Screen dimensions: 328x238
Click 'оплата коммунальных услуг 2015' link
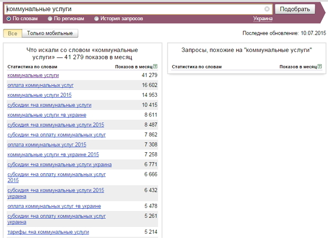[47, 145]
